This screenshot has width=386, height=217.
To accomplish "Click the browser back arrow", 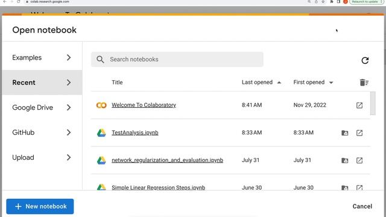I will [x=5, y=1].
